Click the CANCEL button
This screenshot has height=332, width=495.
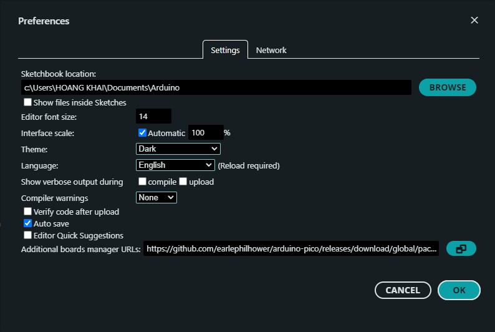403,290
